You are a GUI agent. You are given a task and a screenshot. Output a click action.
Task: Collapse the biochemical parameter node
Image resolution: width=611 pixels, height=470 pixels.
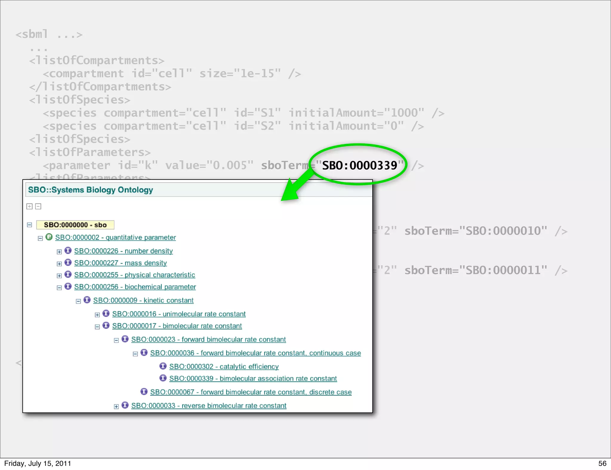pos(59,287)
